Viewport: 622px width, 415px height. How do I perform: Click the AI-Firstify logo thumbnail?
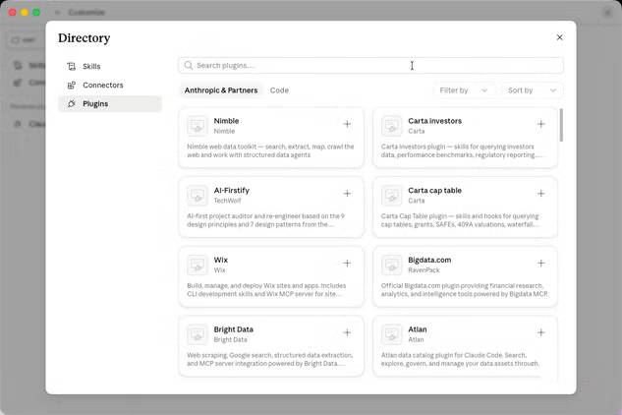click(198, 195)
